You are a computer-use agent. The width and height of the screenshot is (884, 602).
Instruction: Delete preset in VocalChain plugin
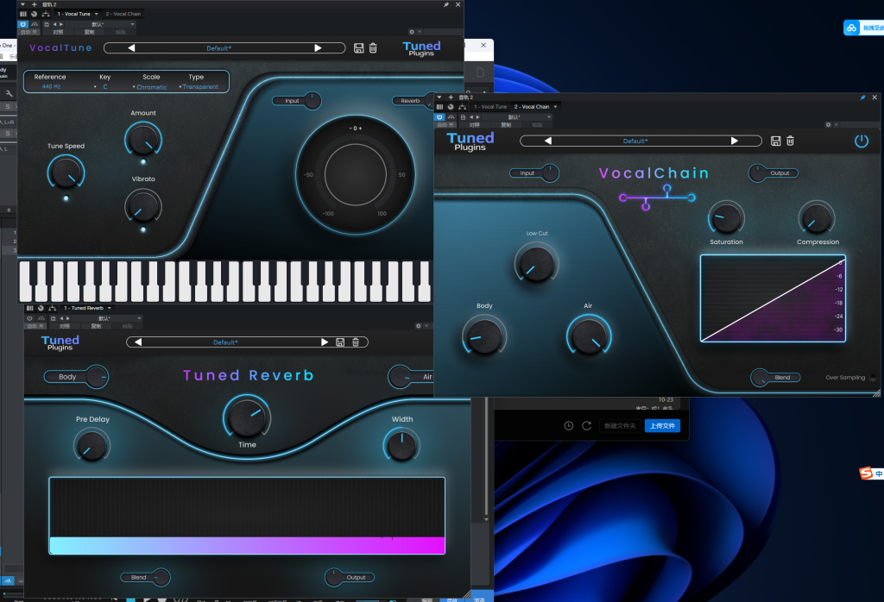(790, 141)
